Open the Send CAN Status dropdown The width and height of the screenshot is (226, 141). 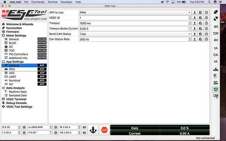[134, 34]
